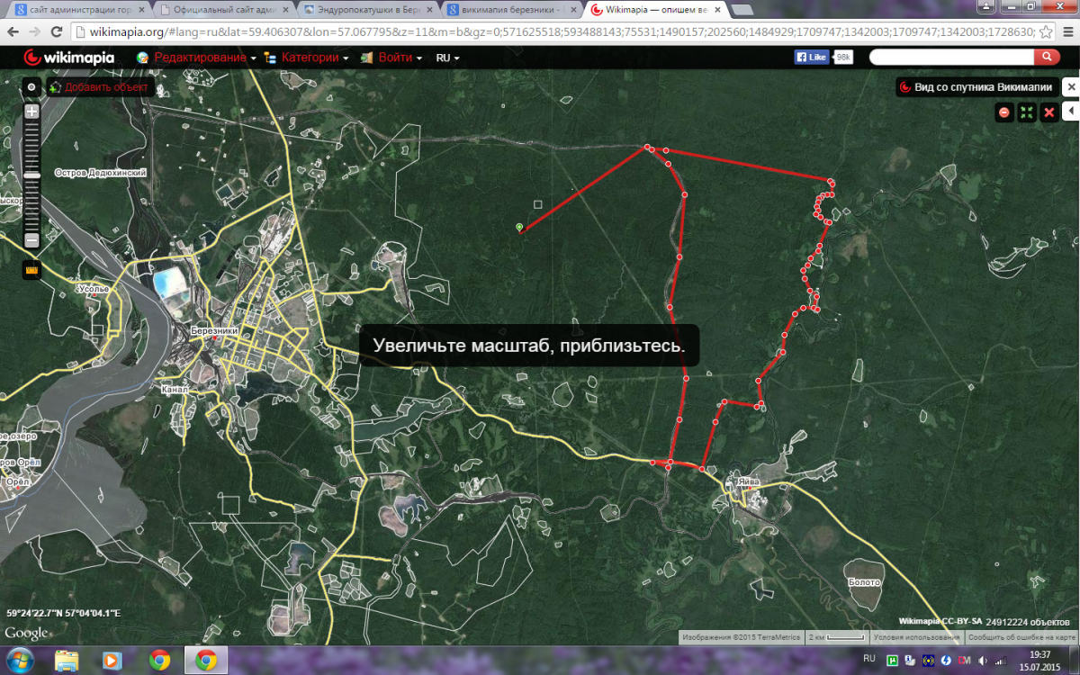Bookmark page with the star icon
The width and height of the screenshot is (1080, 675).
click(x=1047, y=31)
